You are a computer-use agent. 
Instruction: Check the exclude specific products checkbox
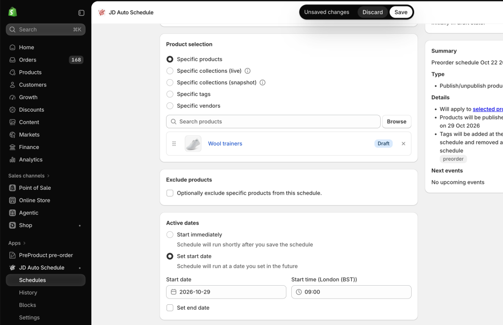coord(170,193)
